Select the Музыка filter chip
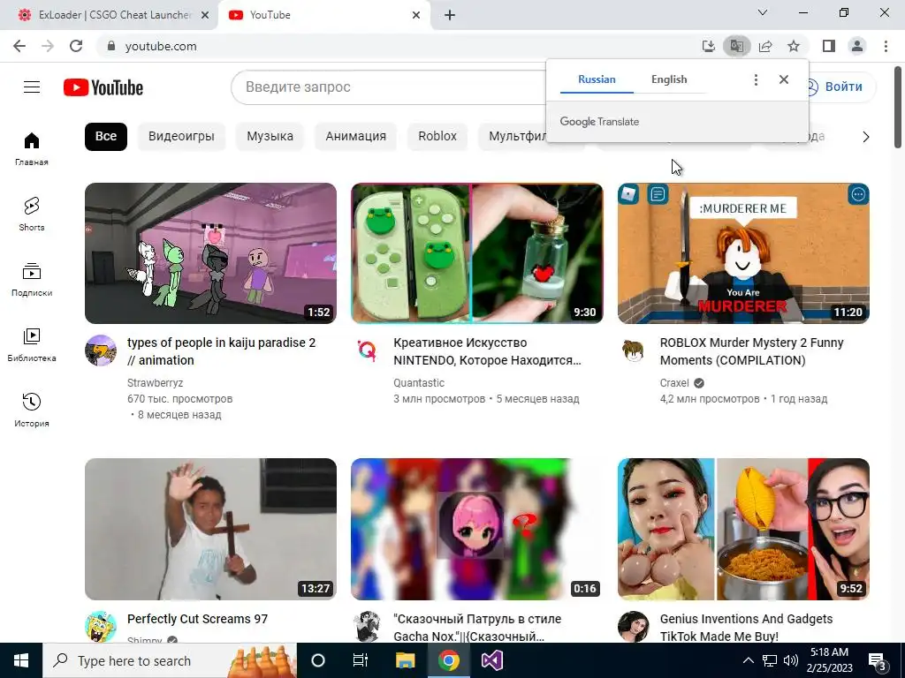Image resolution: width=905 pixels, height=678 pixels. (x=270, y=136)
